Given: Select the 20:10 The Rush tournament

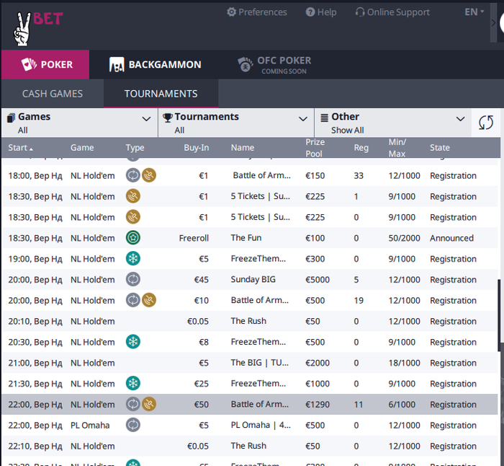Looking at the screenshot, I should 248,321.
